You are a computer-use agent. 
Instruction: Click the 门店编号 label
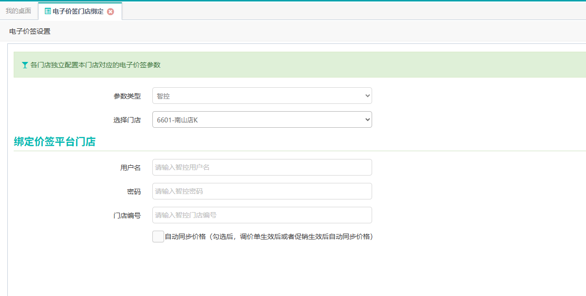pos(127,216)
